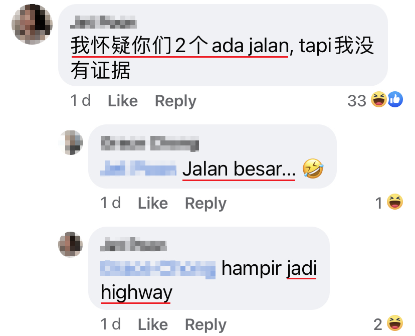
Task: Click the laughing emoji reaction beside count 33
Action: pyautogui.click(x=378, y=100)
